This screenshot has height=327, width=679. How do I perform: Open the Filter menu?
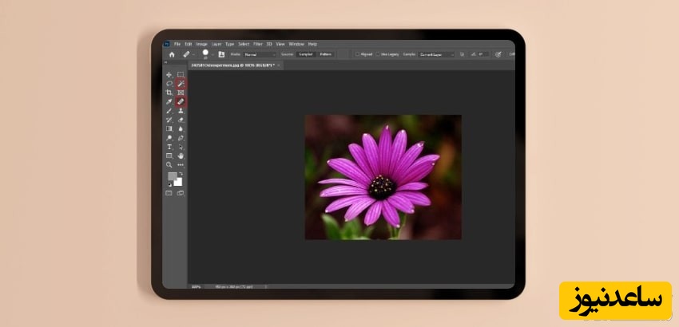point(257,44)
